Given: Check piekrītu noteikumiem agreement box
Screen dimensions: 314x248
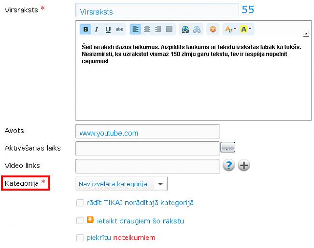Looking at the screenshot, I should click(x=80, y=238).
